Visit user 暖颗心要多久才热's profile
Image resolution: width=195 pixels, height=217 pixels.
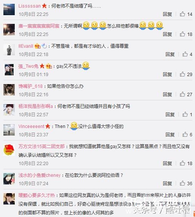click(x=37, y=195)
